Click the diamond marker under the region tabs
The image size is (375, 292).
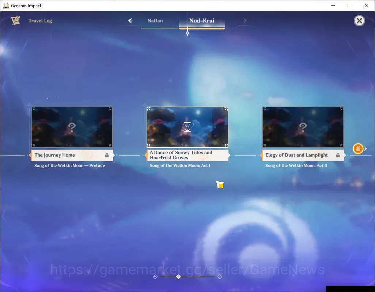tap(187, 33)
